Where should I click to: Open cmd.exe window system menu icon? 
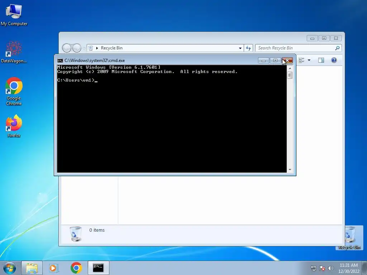[x=60, y=61]
